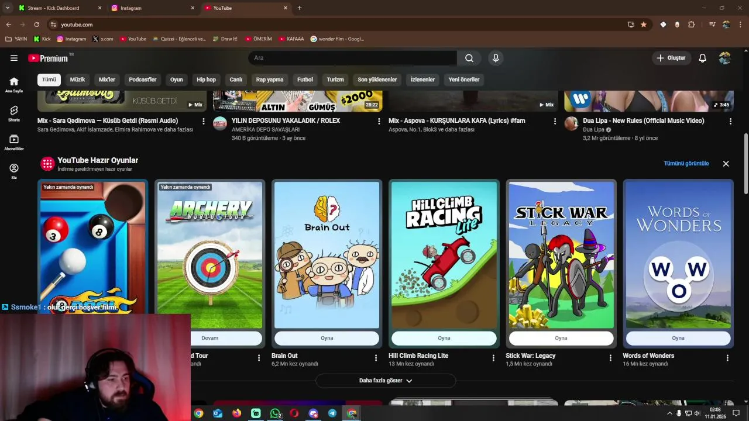Screen dimensions: 749x421
Task: Click the Ara search input field
Action: [x=353, y=58]
